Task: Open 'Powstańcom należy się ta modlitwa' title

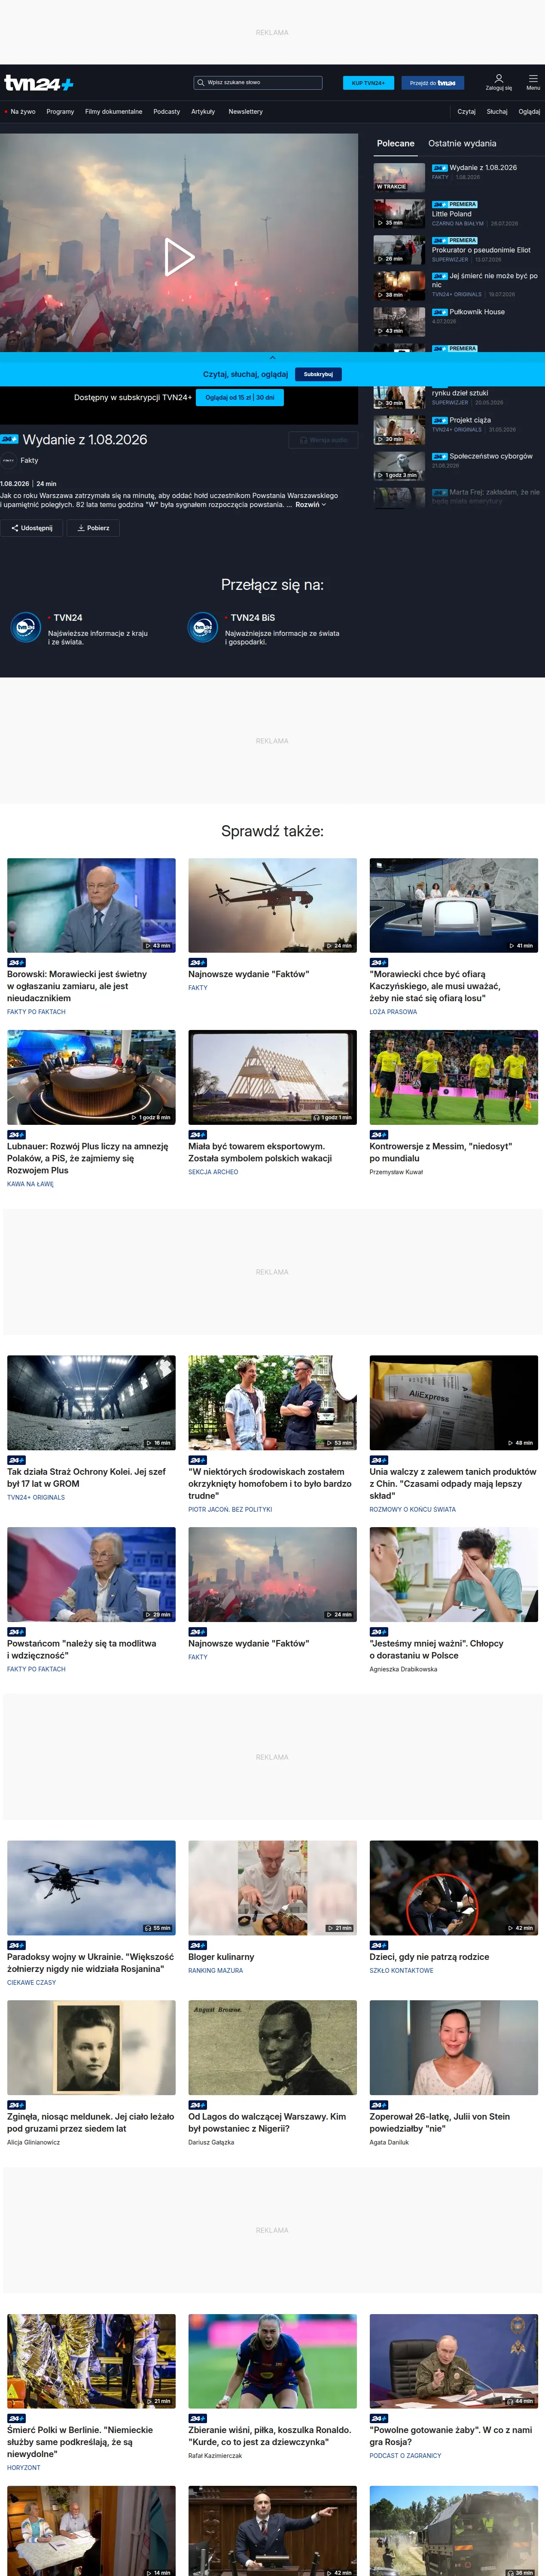Action: coord(82,1649)
